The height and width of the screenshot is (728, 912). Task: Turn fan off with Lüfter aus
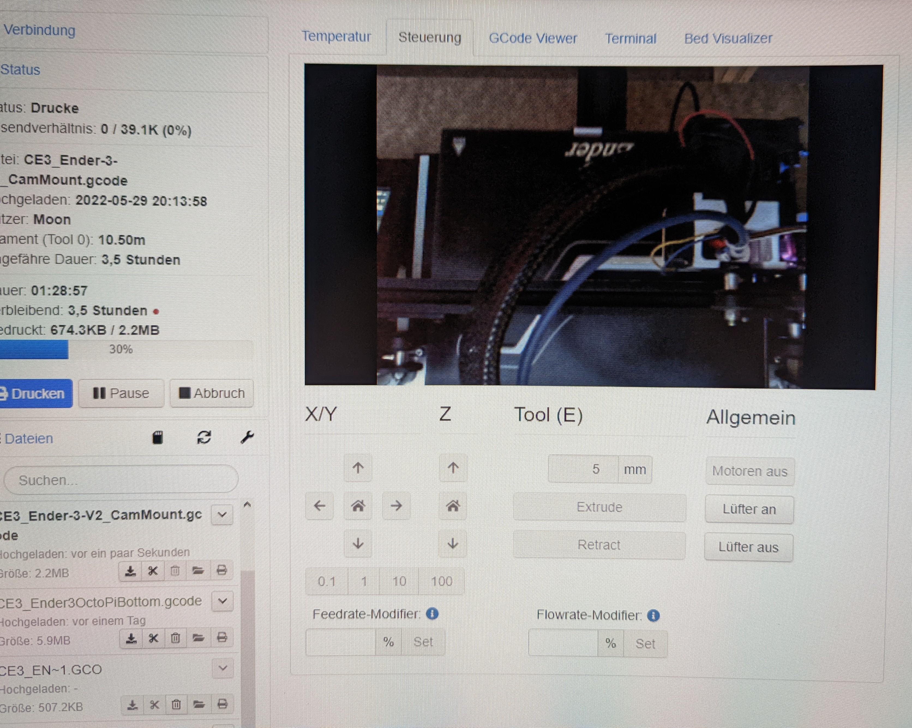click(x=748, y=548)
